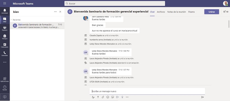Open more options in the bien panel
Screen dimensions: 230x101
pos(55,12)
